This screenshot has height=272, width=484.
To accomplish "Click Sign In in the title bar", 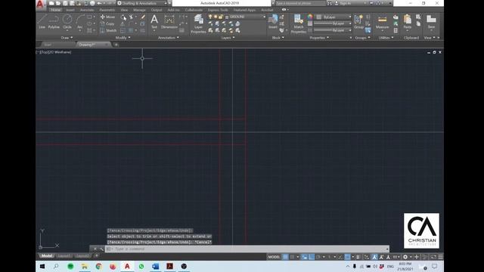I will click(345, 3).
